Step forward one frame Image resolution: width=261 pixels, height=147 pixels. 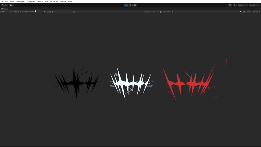(135, 5)
